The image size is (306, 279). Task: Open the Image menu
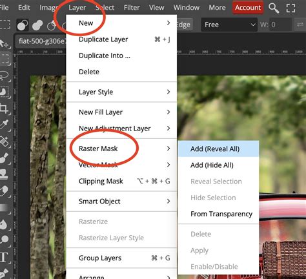tap(48, 8)
